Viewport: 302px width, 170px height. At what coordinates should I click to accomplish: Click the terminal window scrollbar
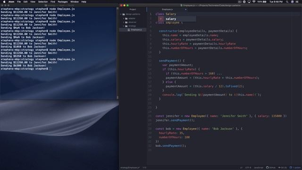point(117,53)
